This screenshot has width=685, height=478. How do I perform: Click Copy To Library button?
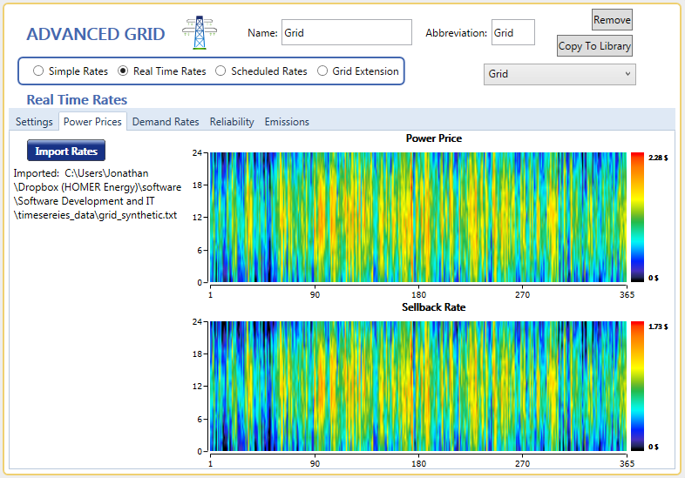click(x=595, y=46)
